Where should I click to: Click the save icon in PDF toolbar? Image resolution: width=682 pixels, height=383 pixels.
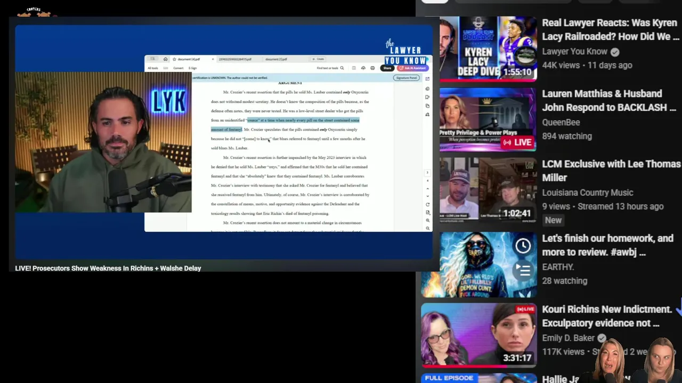(354, 68)
